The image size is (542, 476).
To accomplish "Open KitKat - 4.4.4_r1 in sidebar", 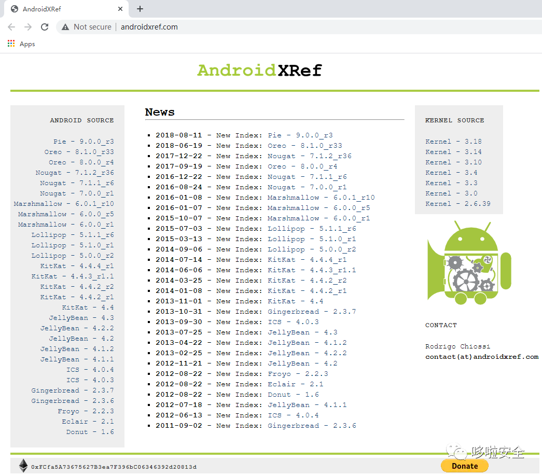I will coord(77,266).
